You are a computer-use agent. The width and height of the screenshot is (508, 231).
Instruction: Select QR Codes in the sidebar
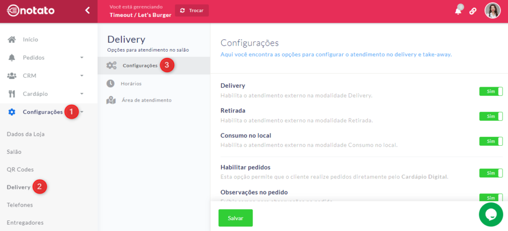tap(20, 169)
